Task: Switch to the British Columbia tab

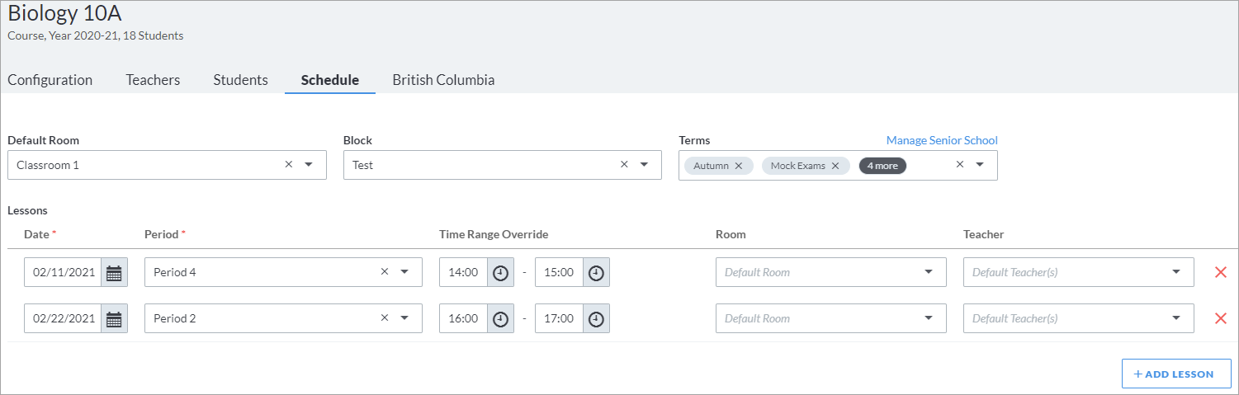Action: point(444,80)
